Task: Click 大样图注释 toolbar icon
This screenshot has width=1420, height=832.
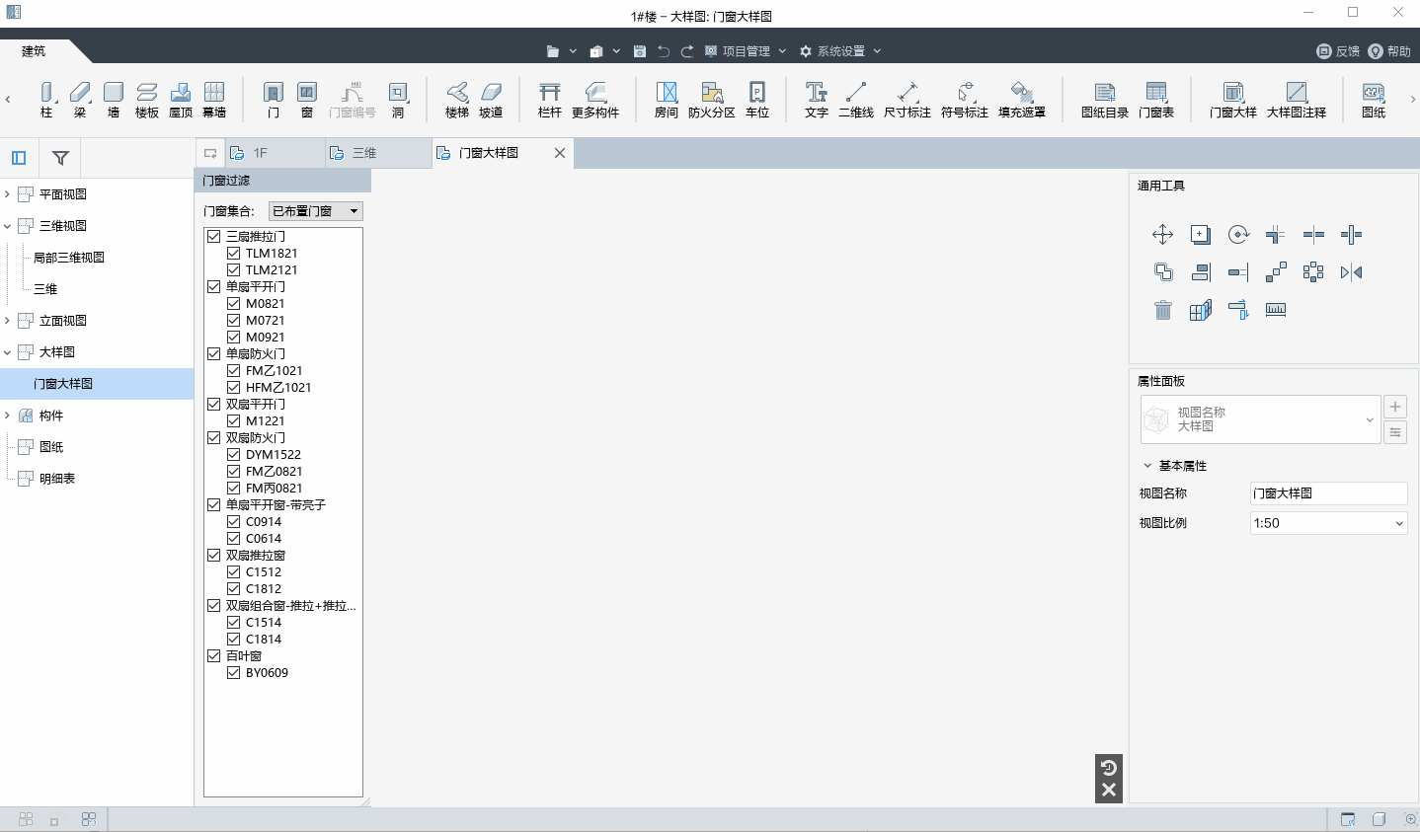Action: pos(1297,100)
